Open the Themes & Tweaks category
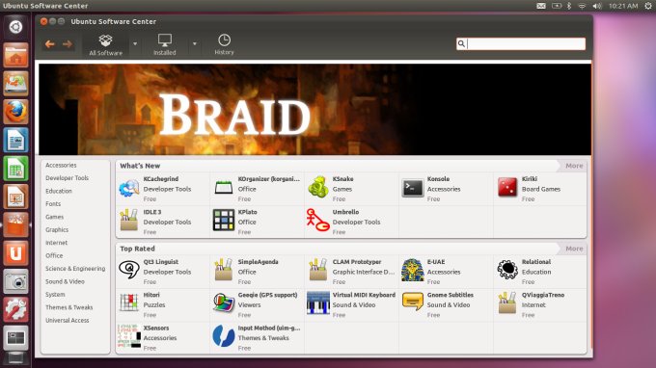Screen dimensions: 656x368 (69, 307)
